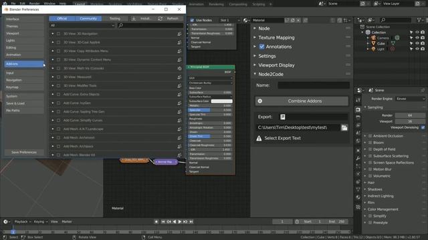Click Blender icon on Math Vis (Console) row
Viewport: 428px width, 240px height.
179,68
